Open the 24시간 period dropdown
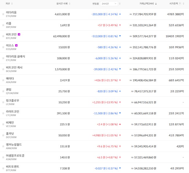 pos(109,4)
